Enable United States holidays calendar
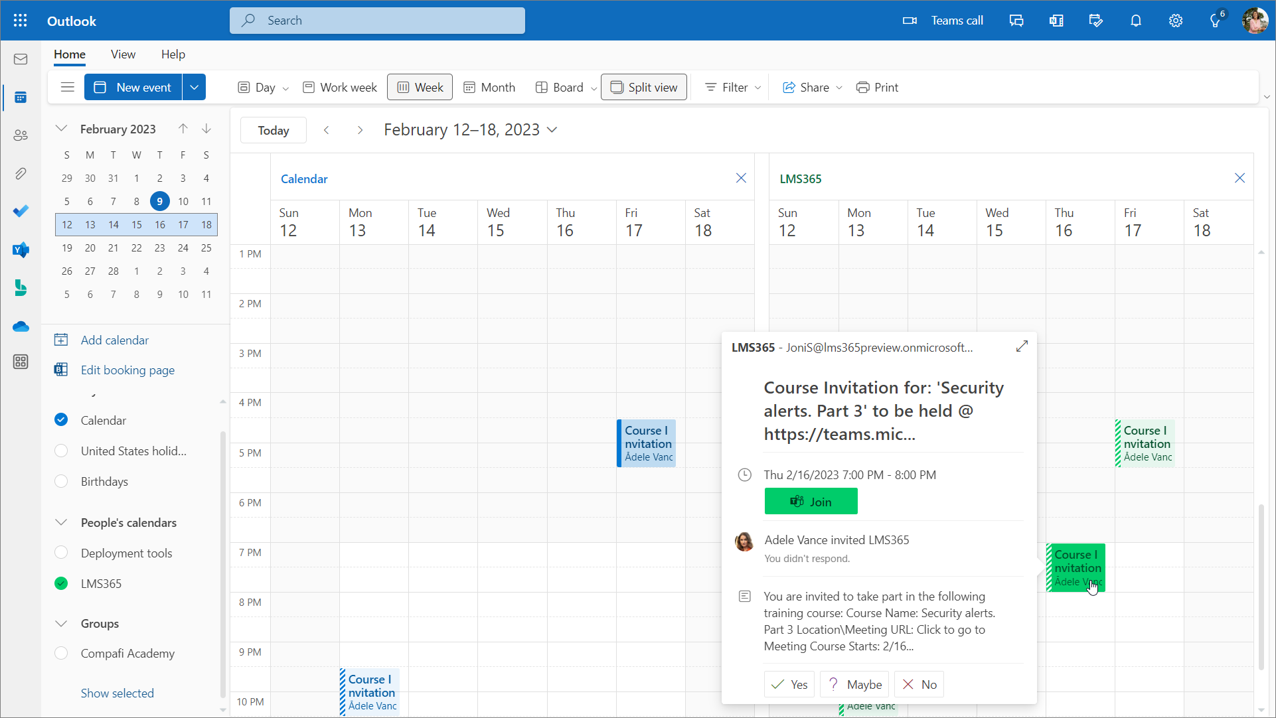The height and width of the screenshot is (718, 1276). pyautogui.click(x=61, y=451)
